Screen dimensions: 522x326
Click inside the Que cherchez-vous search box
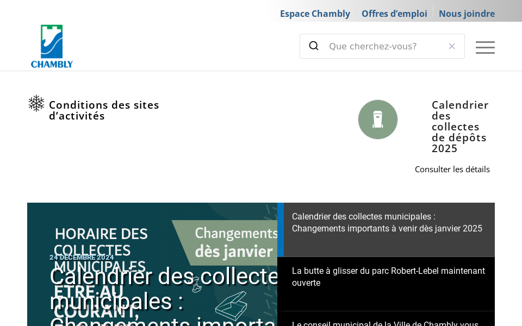(x=381, y=46)
